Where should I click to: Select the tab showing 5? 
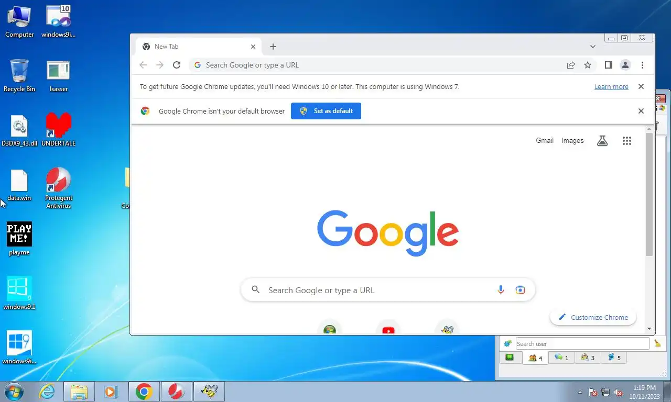pos(614,358)
